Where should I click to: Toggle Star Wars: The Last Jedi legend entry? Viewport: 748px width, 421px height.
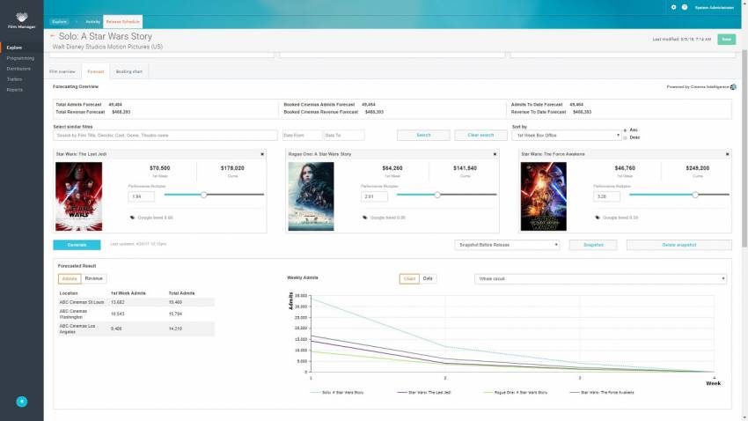coord(424,392)
